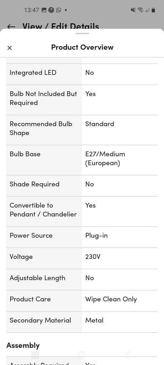Select the Product Care Wipe Clean Only value
Image resolution: width=164 pixels, height=365 pixels.
pyautogui.click(x=111, y=299)
